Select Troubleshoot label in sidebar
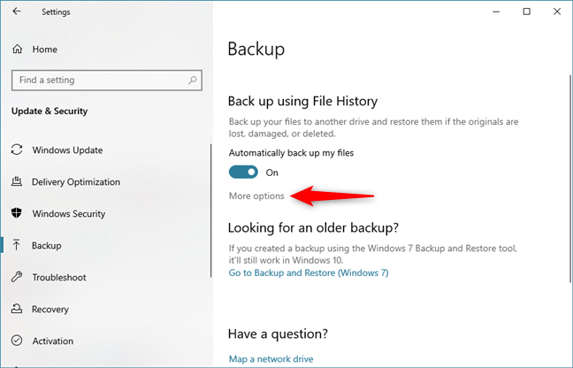 [x=59, y=278]
